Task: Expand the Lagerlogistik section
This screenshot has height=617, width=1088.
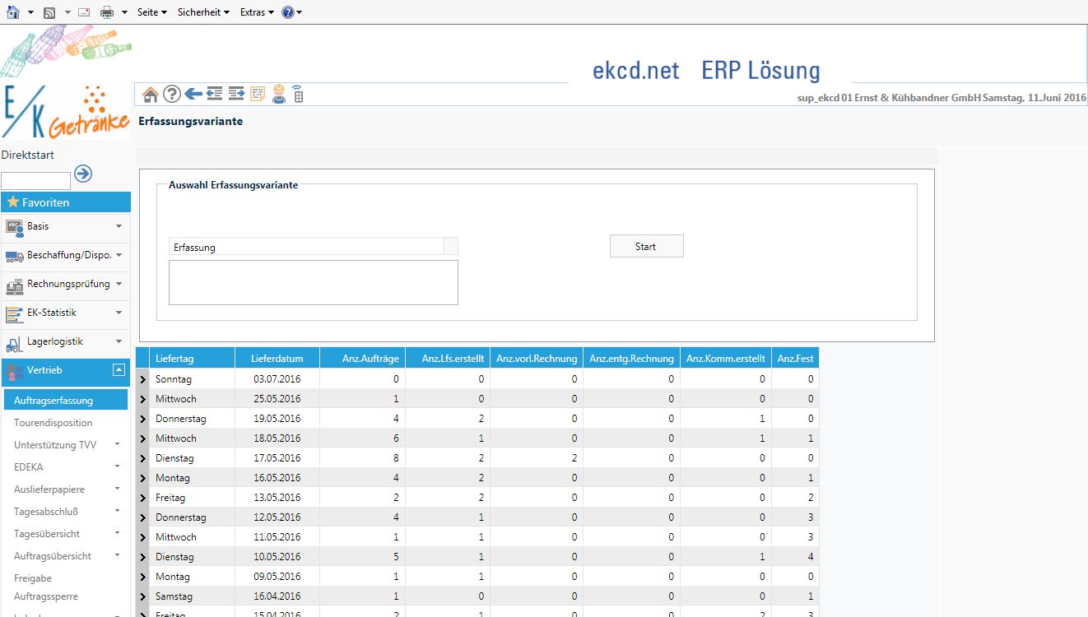Action: (x=119, y=341)
